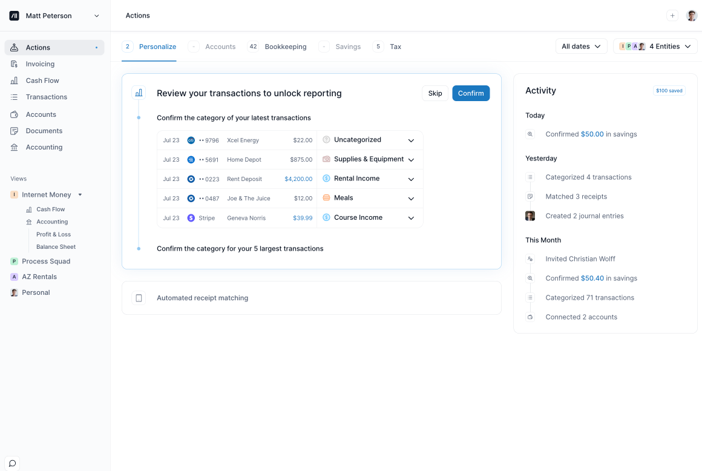Click the Internet Money entity badge
Screen dimensions: 702x471
coord(15,195)
